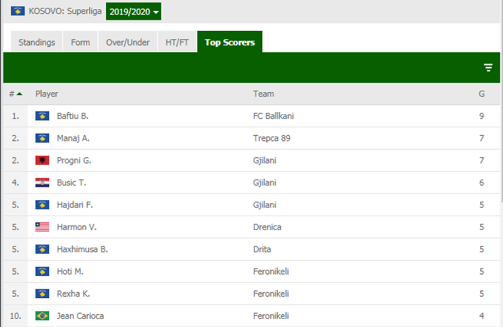503x327 pixels.
Task: Switch to the Standings tab
Action: [36, 43]
